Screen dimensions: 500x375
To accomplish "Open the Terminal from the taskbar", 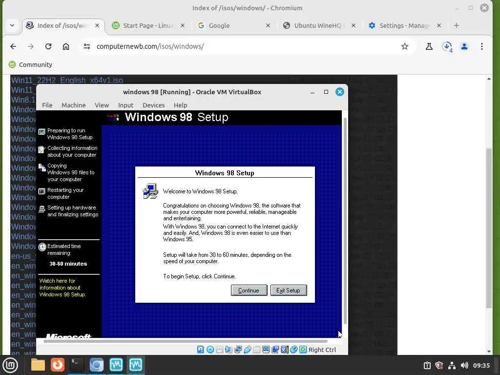I will point(77,365).
